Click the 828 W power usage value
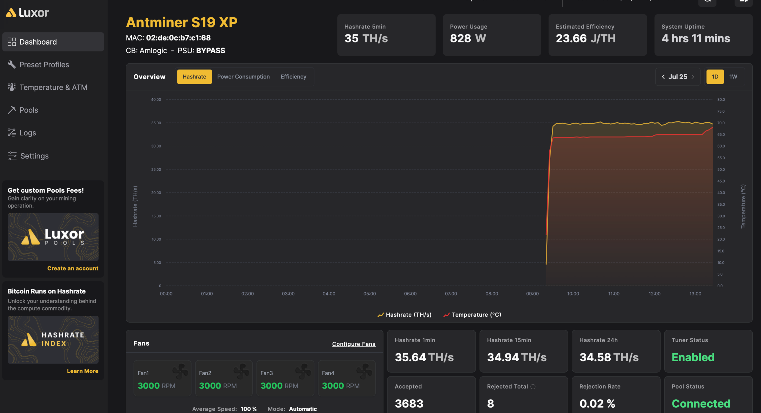The width and height of the screenshot is (761, 413). pos(468,38)
